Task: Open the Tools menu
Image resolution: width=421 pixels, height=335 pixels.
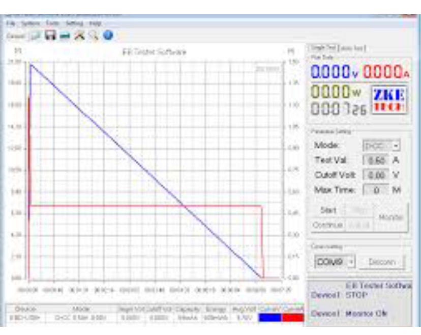Action: (x=52, y=23)
